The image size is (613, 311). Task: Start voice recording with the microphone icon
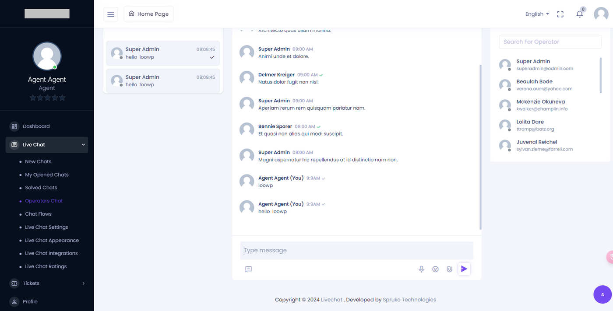(x=421, y=269)
